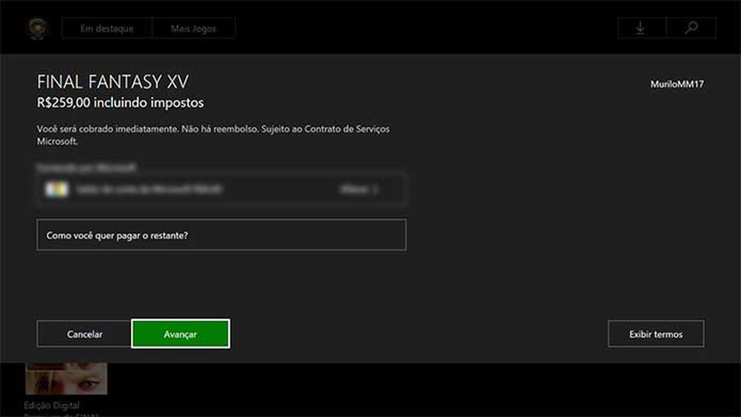
Task: Click the store emblem icon at top left
Action: tap(38, 29)
